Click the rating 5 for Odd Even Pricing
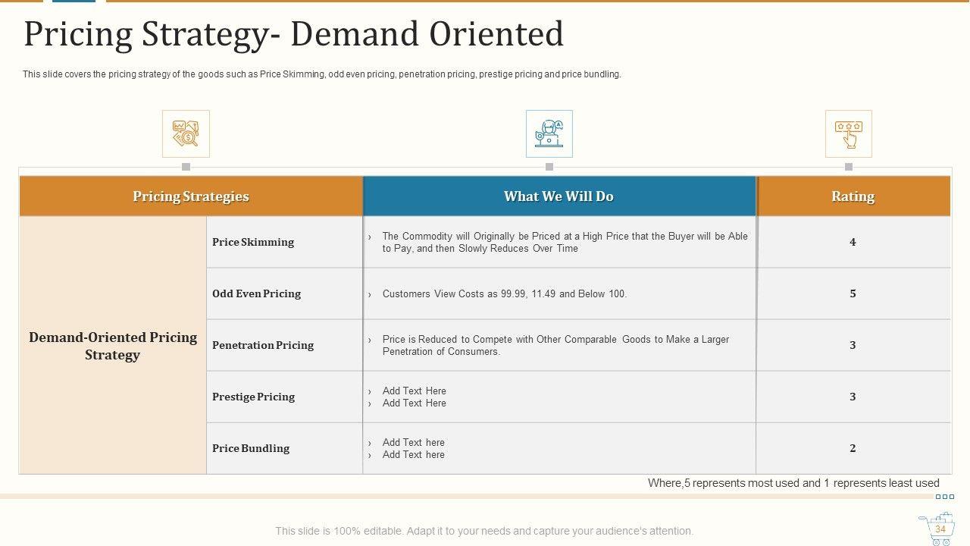 (x=853, y=293)
